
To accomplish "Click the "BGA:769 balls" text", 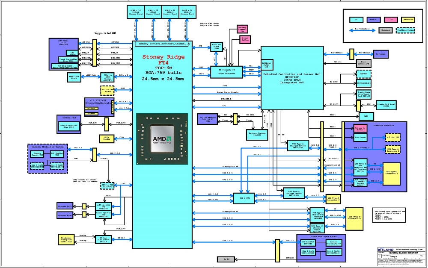I will [163, 73].
